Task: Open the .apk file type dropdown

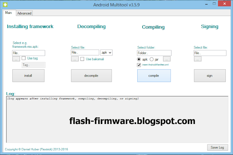Action: (x=106, y=53)
